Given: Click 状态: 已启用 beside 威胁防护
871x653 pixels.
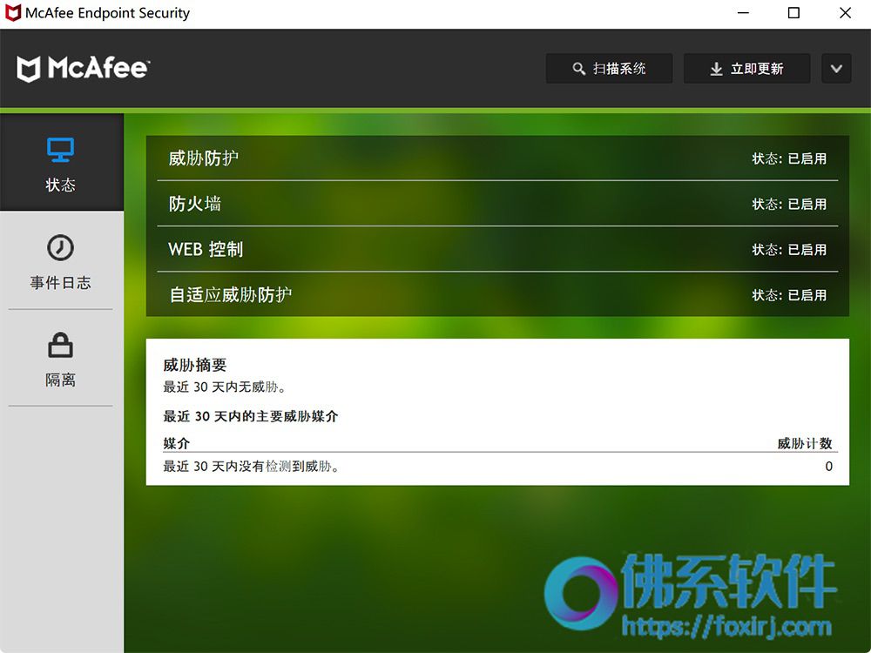Looking at the screenshot, I should point(789,158).
